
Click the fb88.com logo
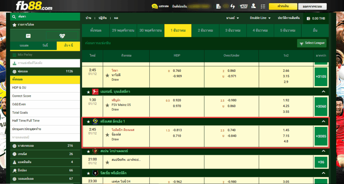[x=34, y=6]
